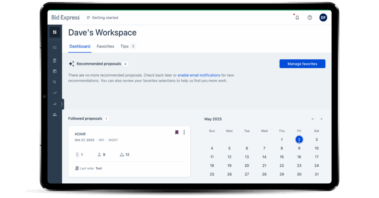Viewport: 379px width, 198px height.
Task: Click the Manage favorites button
Action: pos(302,64)
